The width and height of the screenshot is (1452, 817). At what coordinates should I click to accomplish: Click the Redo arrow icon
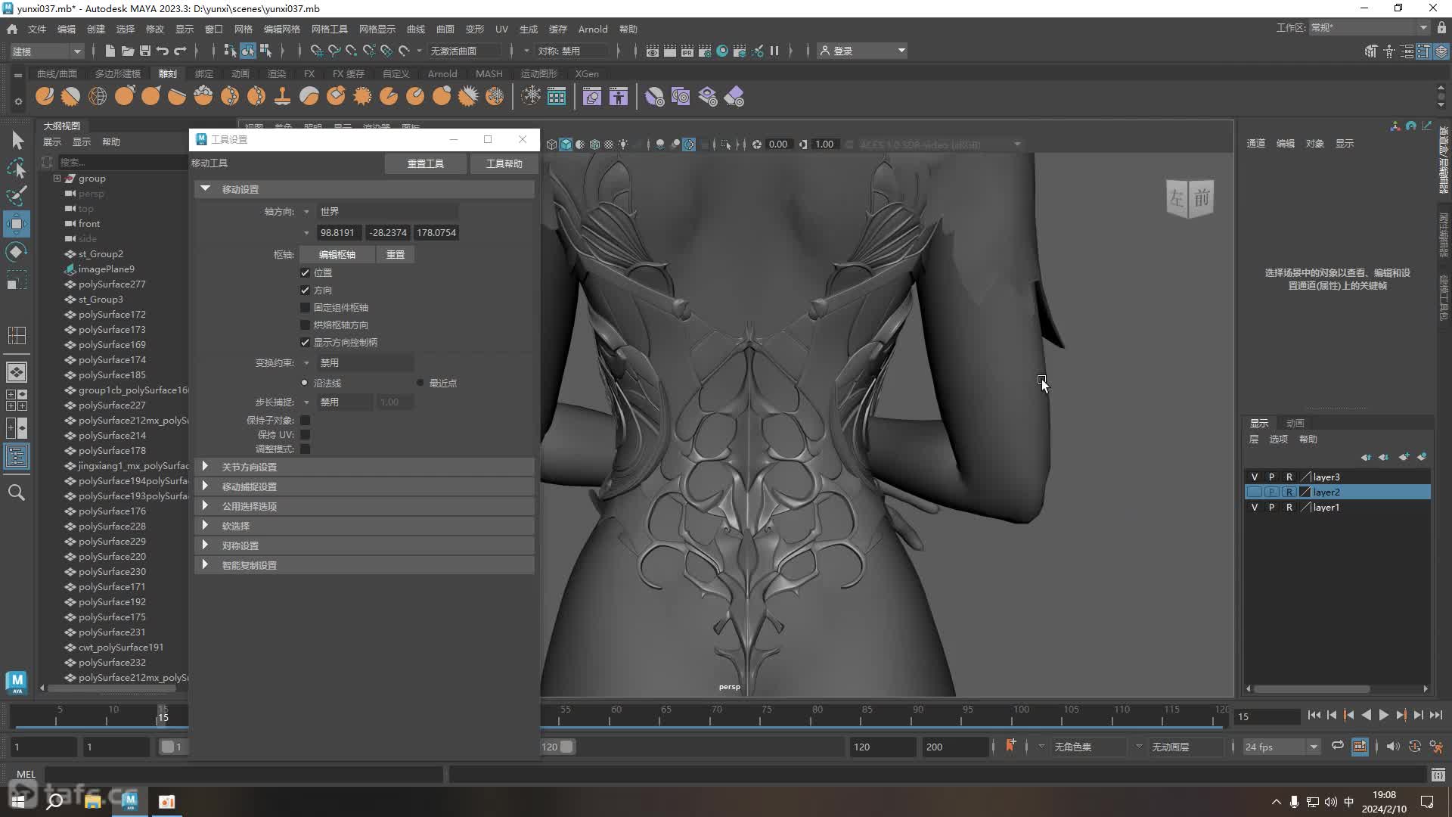pos(180,51)
